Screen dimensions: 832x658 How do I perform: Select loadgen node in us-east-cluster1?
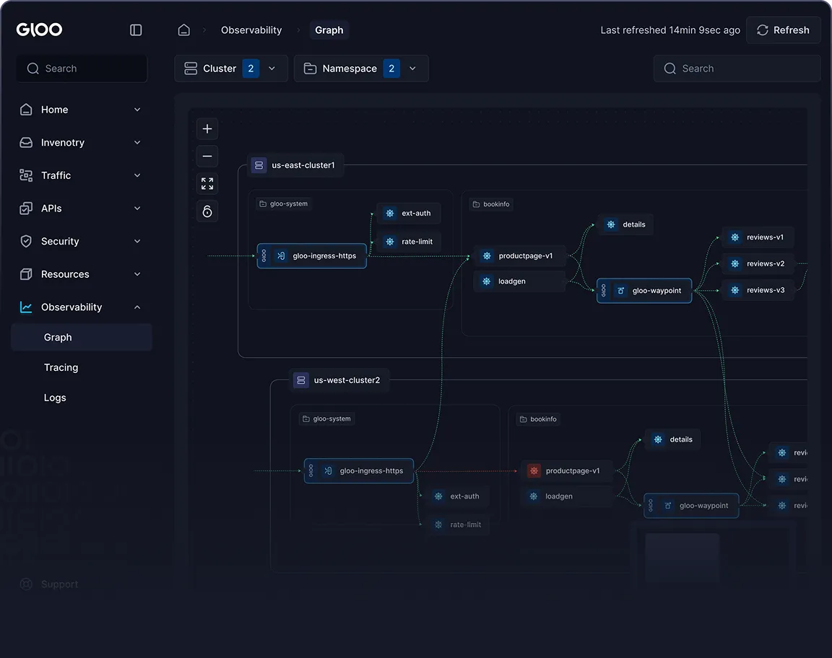(x=519, y=281)
